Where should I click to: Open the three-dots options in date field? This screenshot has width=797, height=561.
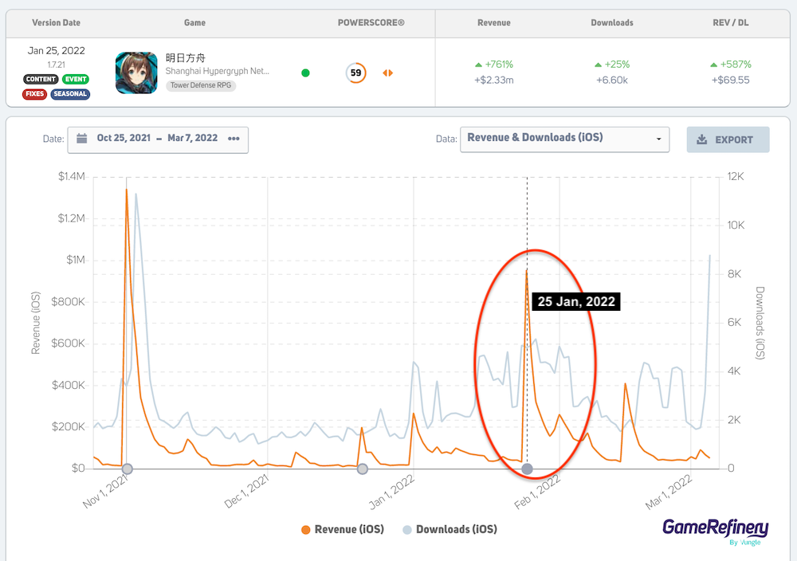pyautogui.click(x=234, y=138)
